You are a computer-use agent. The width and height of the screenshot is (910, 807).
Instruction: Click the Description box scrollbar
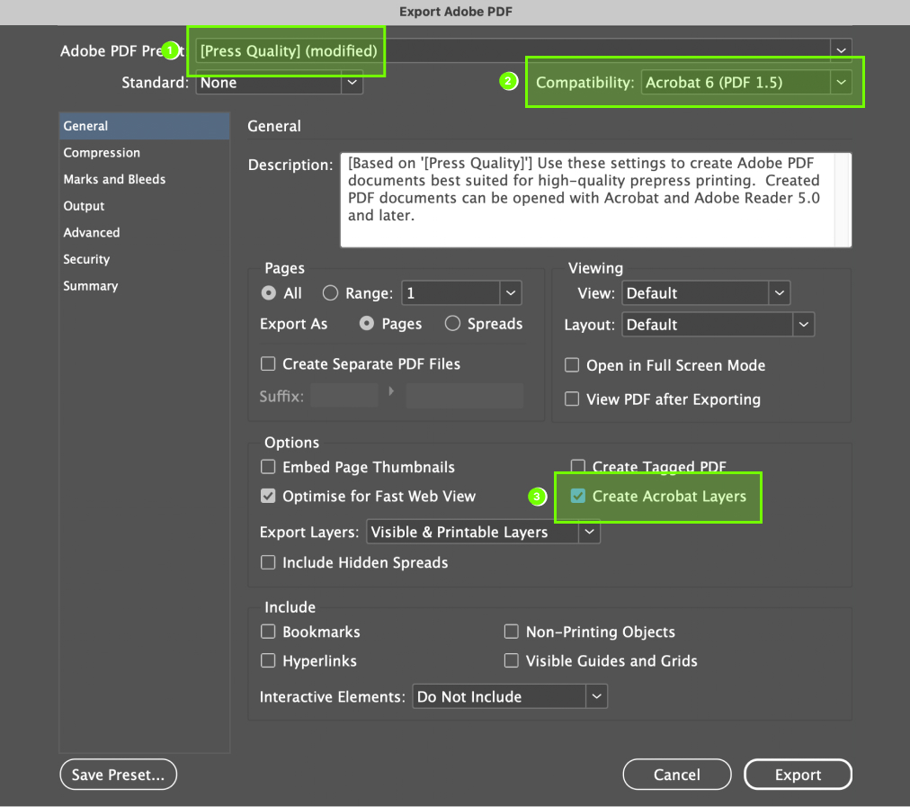[843, 200]
